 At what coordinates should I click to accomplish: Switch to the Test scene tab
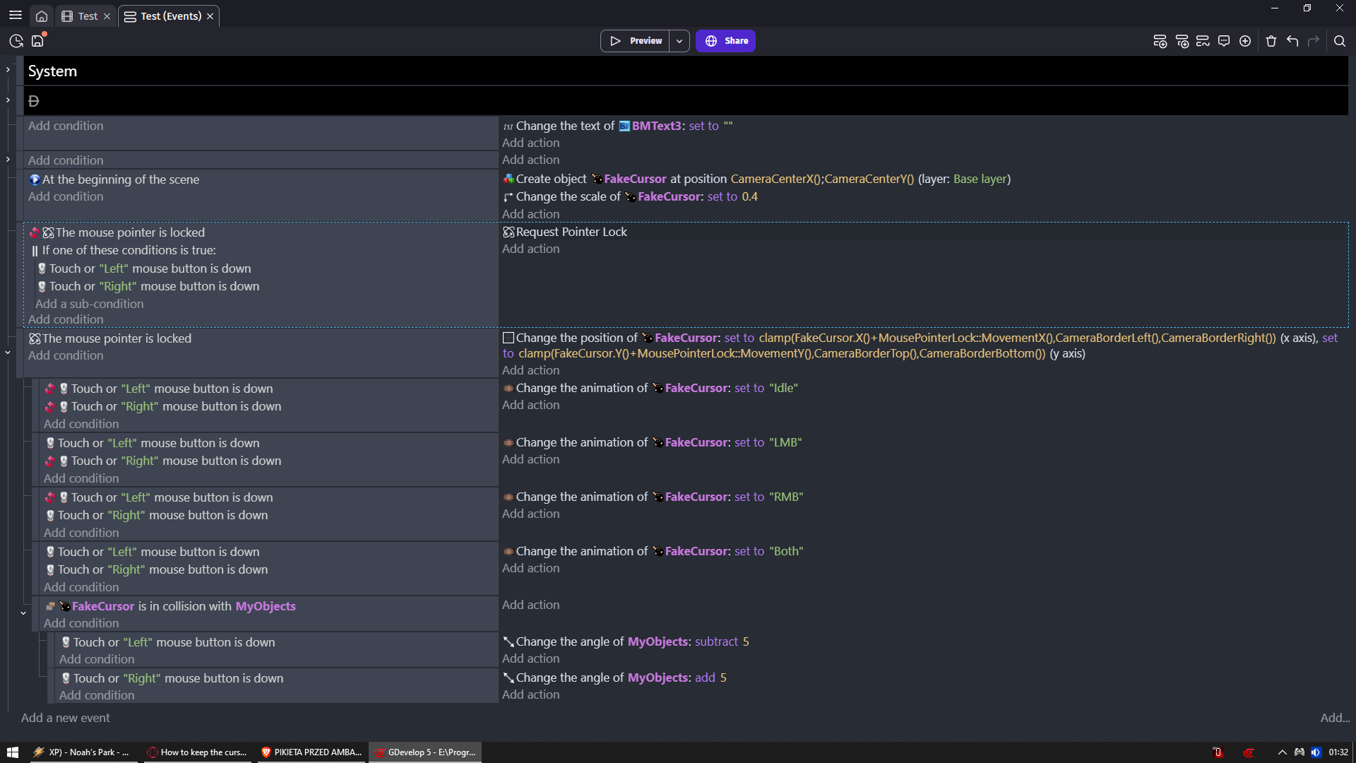(x=87, y=16)
